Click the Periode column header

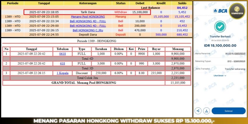(x=13, y=3)
